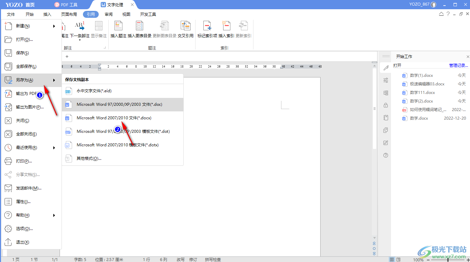The image size is (470, 262).
Task: Click Insert Table of Figures (插入图表目录)
Action: (x=140, y=30)
